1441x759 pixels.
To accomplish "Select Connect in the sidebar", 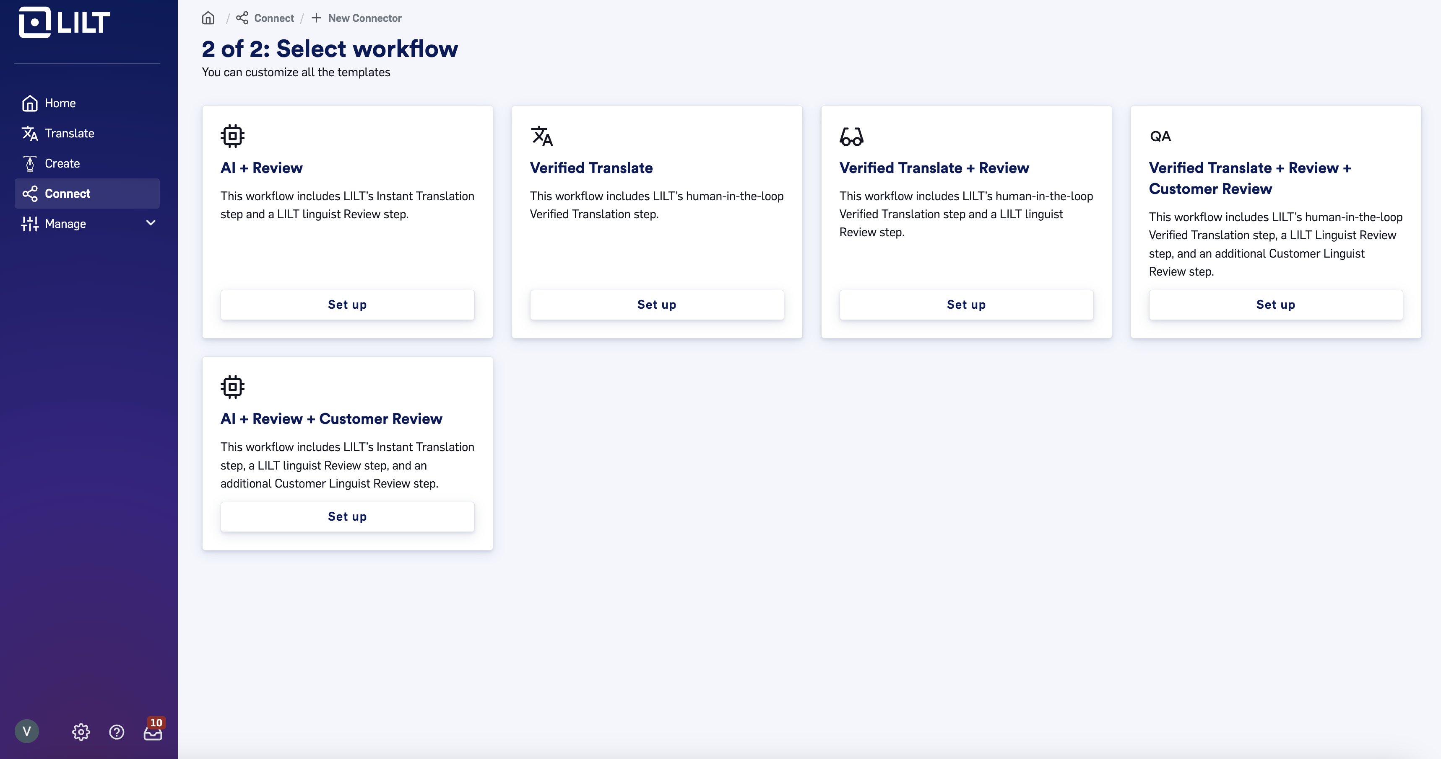I will [87, 194].
